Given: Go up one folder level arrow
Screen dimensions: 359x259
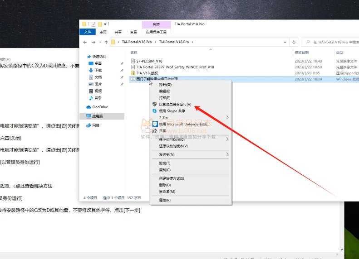Looking at the screenshot, I should point(106,42).
